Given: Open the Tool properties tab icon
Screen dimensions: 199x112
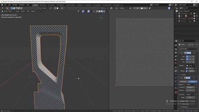Looking at the screenshot, I should click(x=176, y=45).
